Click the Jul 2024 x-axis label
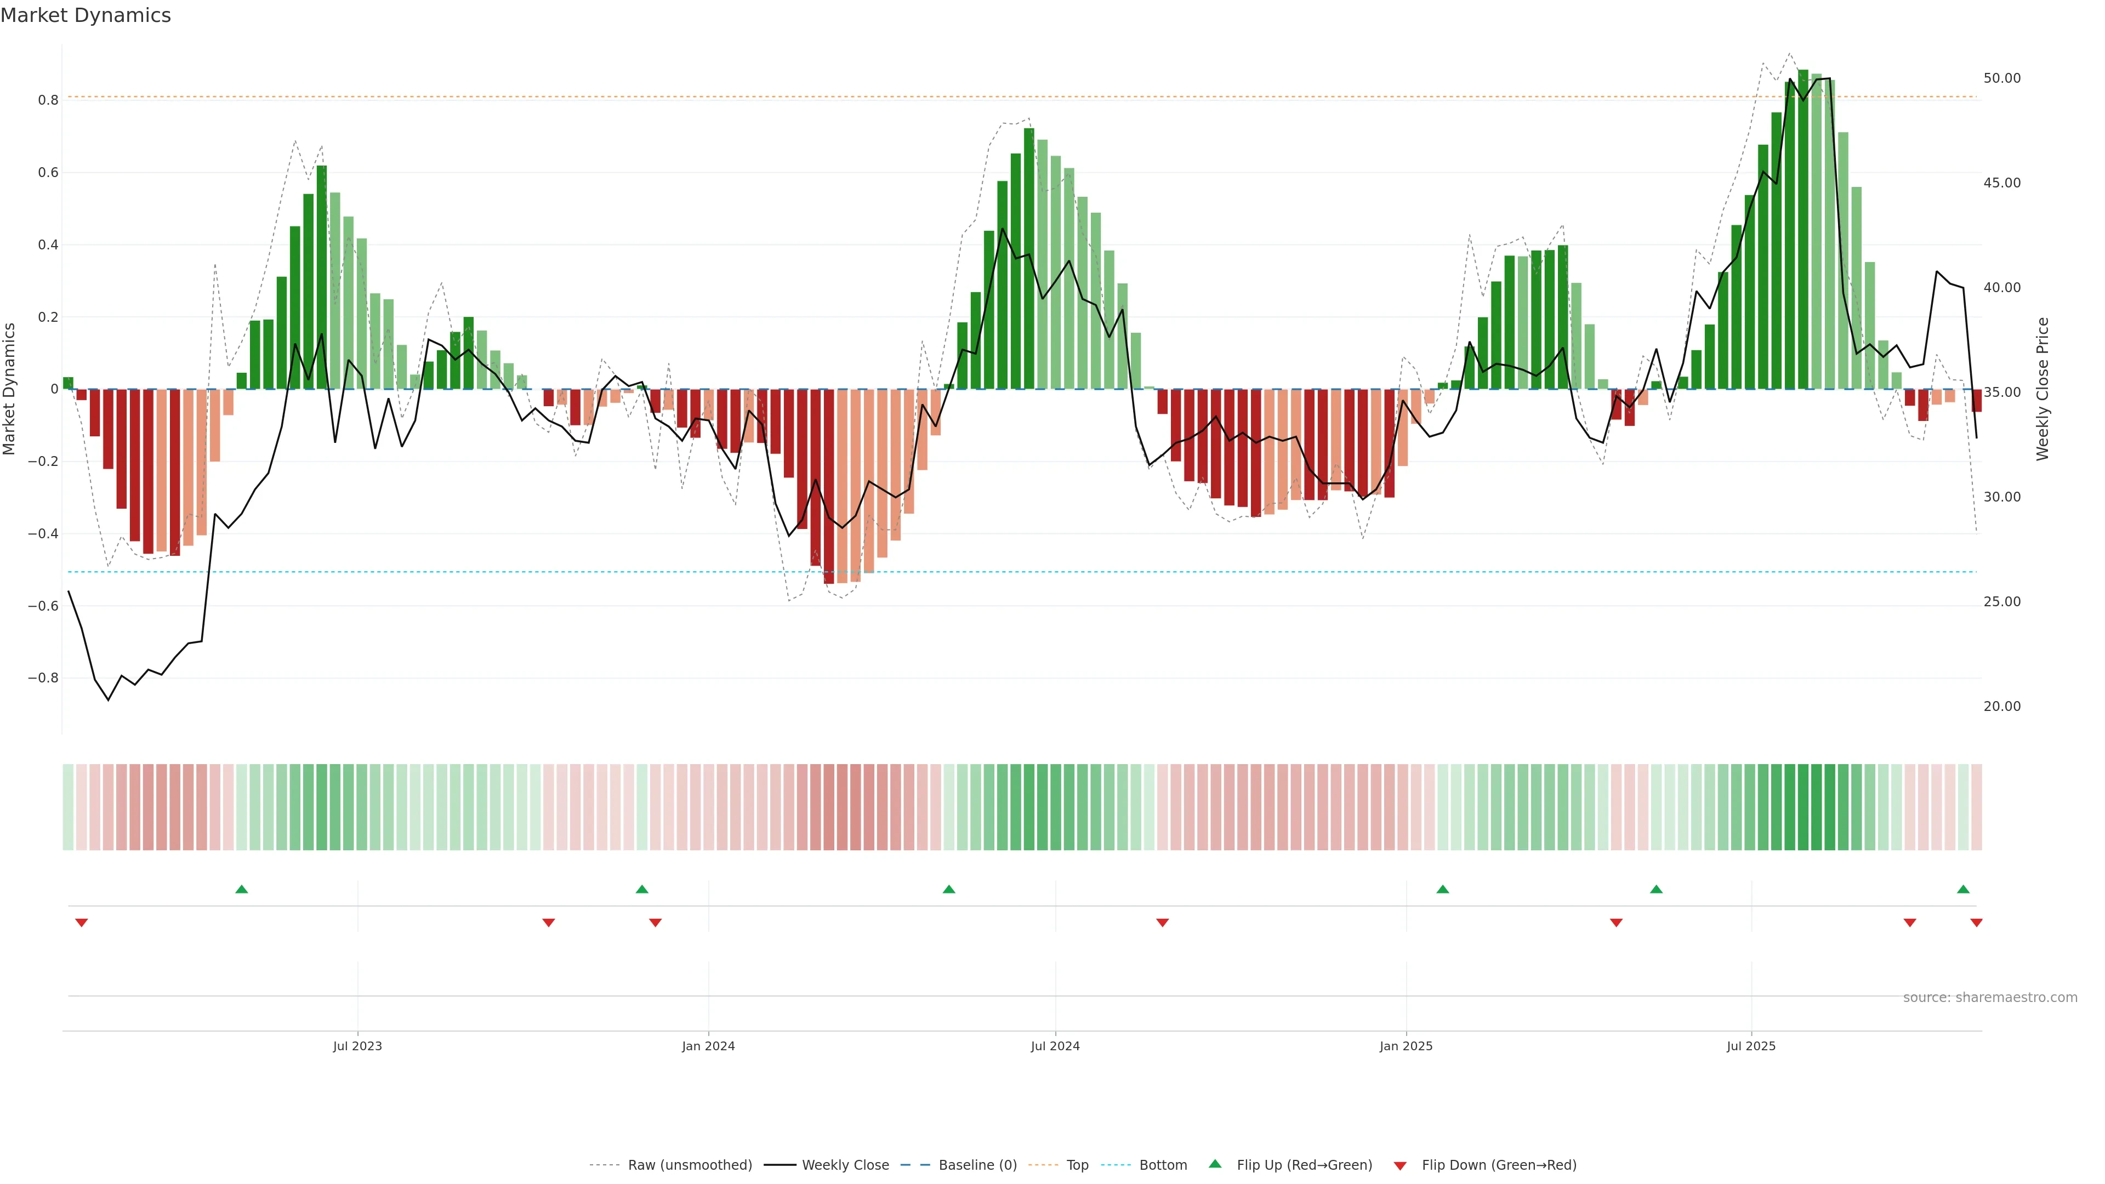The width and height of the screenshot is (2105, 1184). coord(1055,1046)
